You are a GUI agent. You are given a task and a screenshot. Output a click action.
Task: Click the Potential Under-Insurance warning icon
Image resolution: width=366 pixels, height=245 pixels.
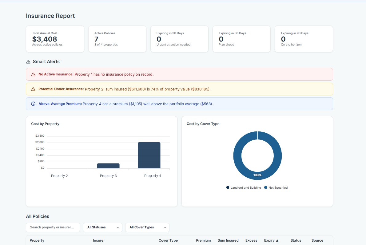[x=33, y=89]
